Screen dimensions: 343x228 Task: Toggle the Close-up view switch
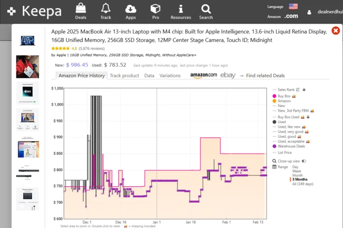(304, 161)
